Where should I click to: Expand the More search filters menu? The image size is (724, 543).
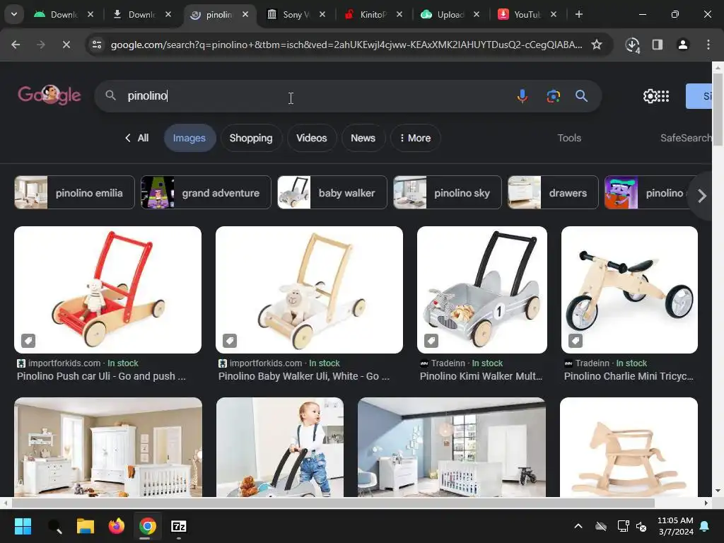pos(415,138)
